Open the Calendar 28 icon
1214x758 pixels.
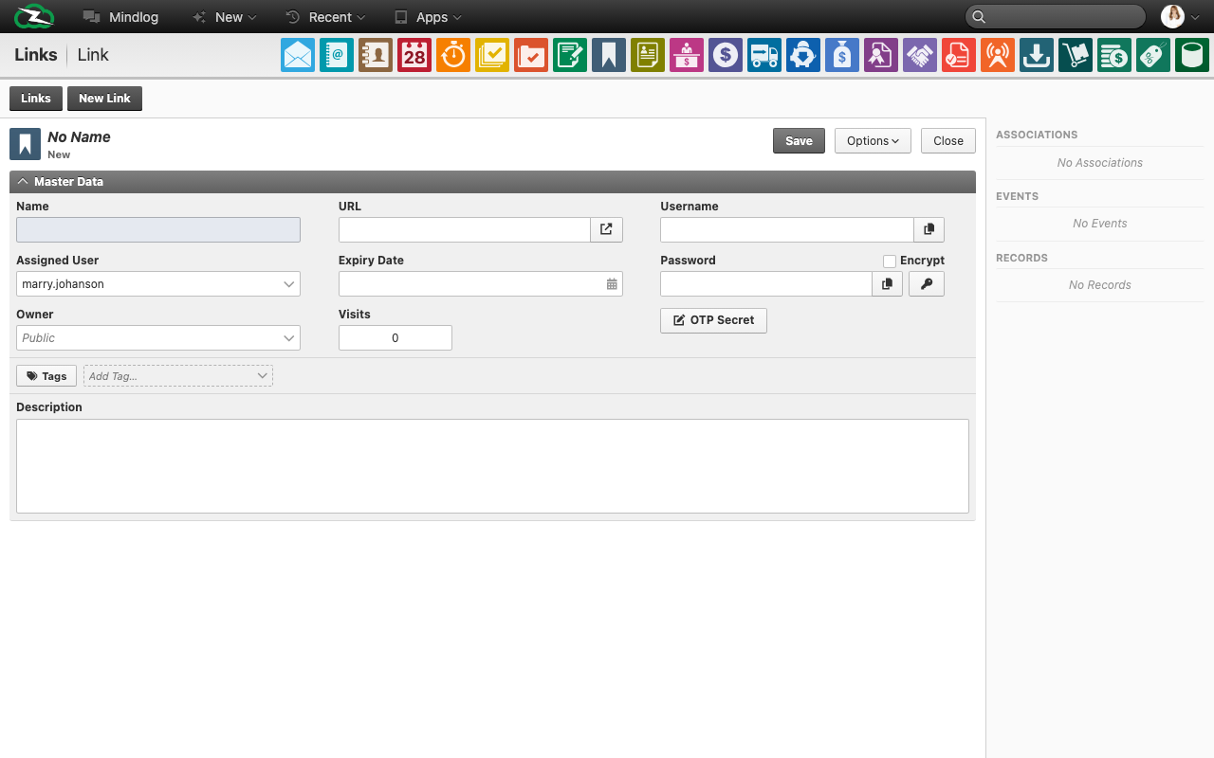click(x=414, y=55)
